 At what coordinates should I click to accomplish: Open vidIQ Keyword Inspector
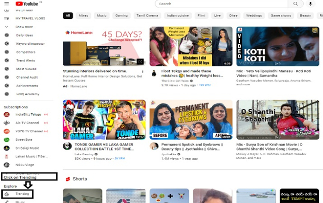(30, 44)
